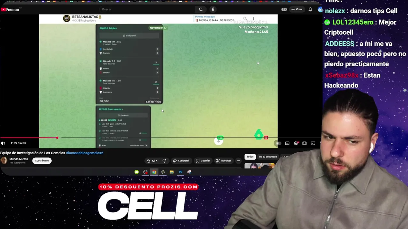Click the Crear button

pos(296,9)
